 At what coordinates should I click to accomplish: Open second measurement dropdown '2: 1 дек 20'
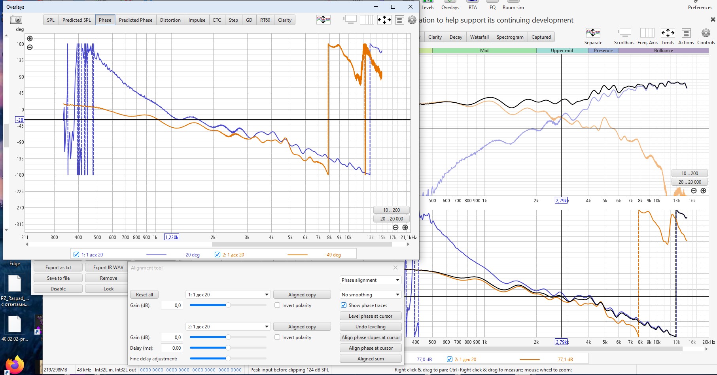[228, 326]
